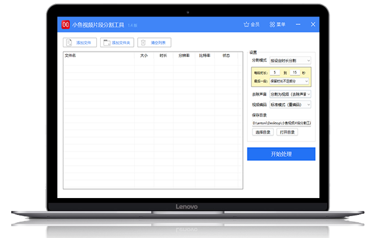Sort by the 文件名 column header
The height and width of the screenshot is (238, 374).
[99, 55]
